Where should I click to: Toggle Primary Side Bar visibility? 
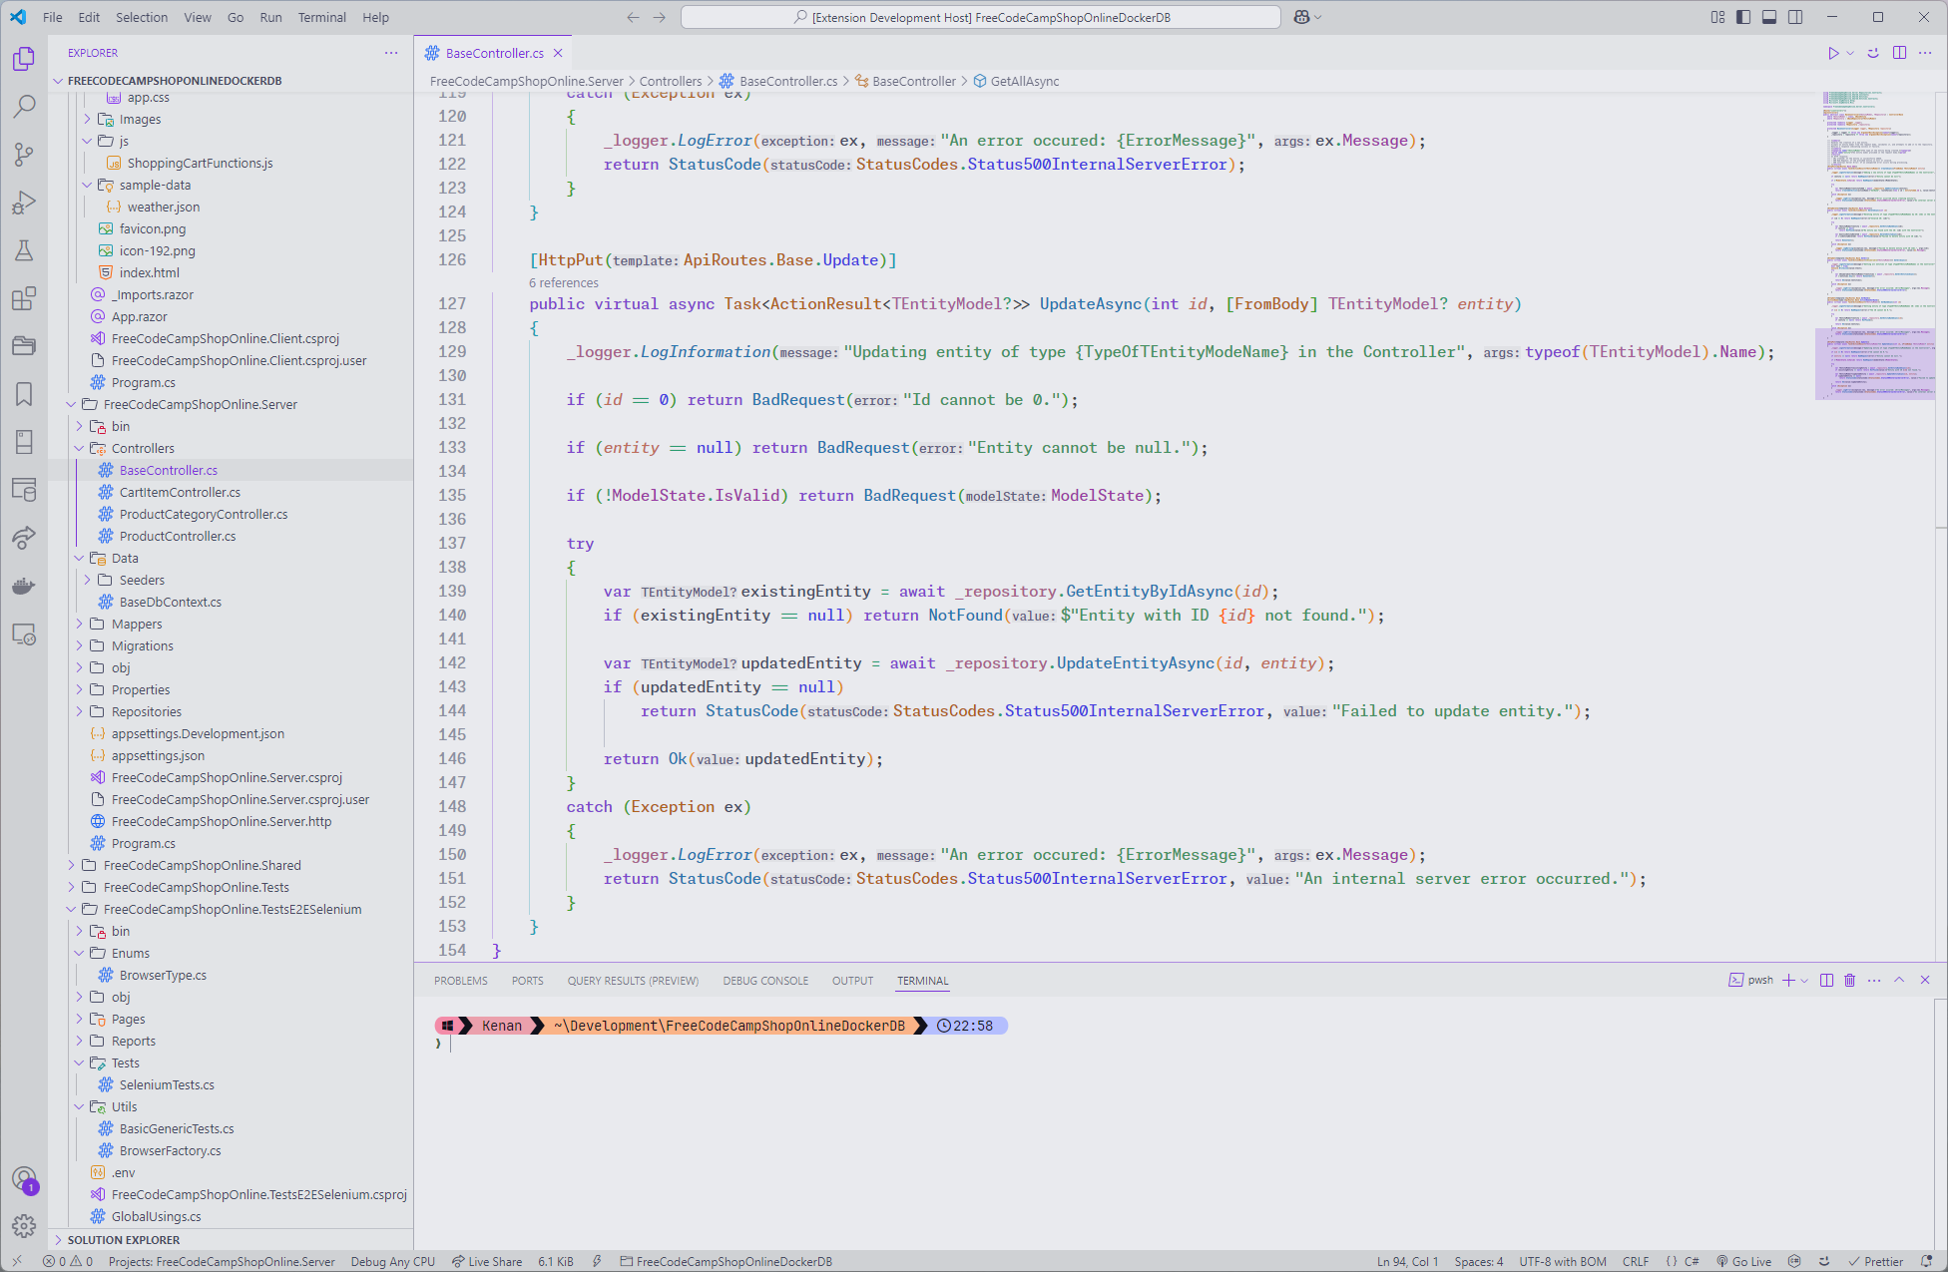[x=1743, y=17]
